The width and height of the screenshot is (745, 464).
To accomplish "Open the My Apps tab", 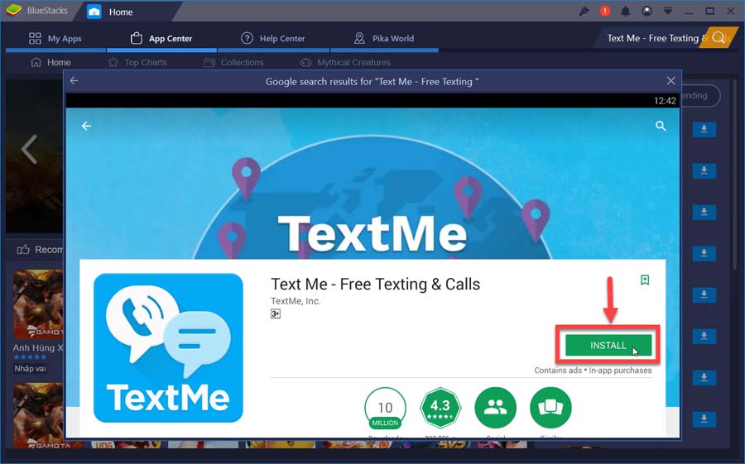I will click(55, 39).
